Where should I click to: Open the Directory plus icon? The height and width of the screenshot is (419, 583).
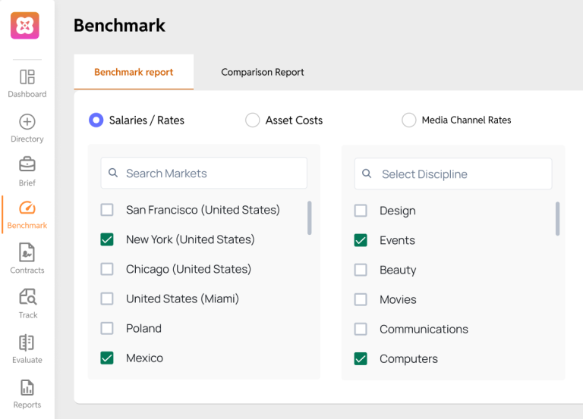tap(27, 122)
